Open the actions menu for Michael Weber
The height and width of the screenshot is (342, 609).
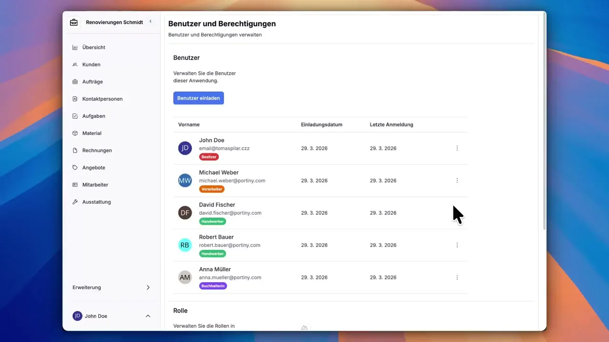(457, 180)
